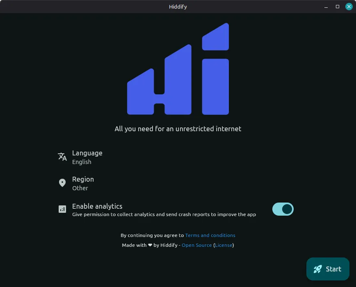This screenshot has height=287, width=356.
Task: Open the License link
Action: point(224,245)
